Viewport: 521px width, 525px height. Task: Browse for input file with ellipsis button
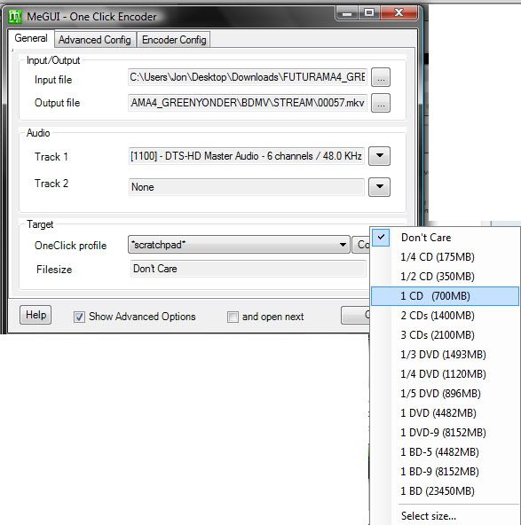[381, 77]
